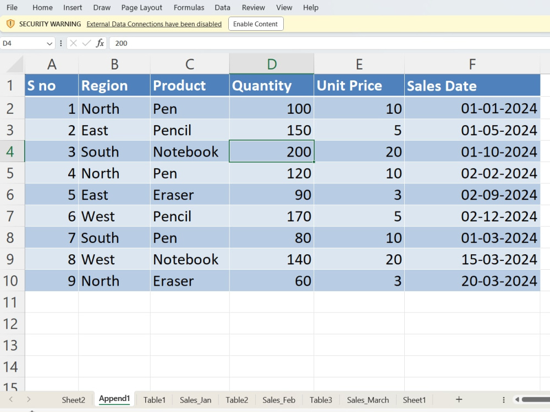Expand the Name Box dropdown arrow
Screen dimensions: 550x412
tap(50, 43)
